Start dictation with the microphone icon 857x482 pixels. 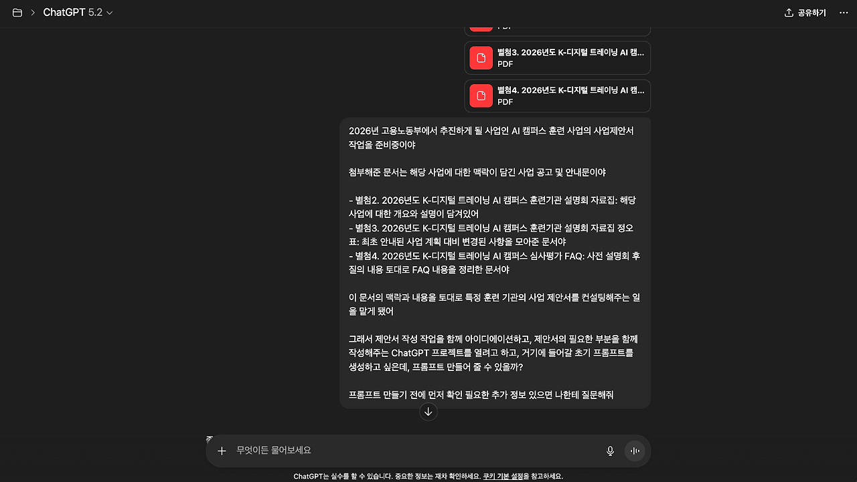click(610, 451)
